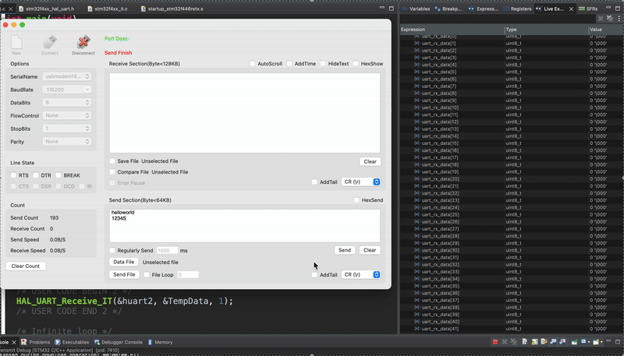Terminate the process with red stop icon
Screen dimensions: 624x356
(495, 342)
